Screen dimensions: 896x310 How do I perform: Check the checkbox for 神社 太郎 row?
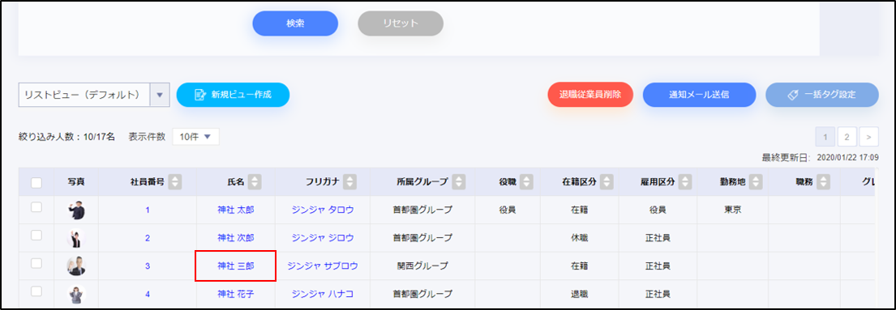(36, 208)
